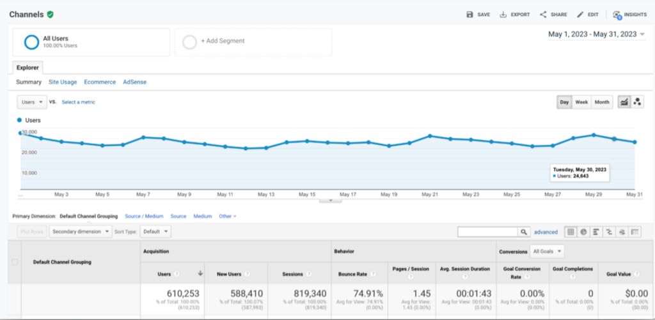Open the Insights panel icon

pyautogui.click(x=617, y=15)
